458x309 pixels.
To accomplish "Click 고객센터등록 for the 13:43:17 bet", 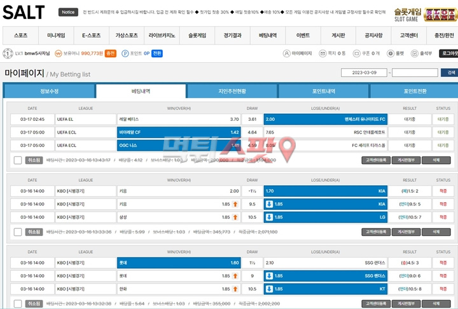I will click(x=376, y=160).
